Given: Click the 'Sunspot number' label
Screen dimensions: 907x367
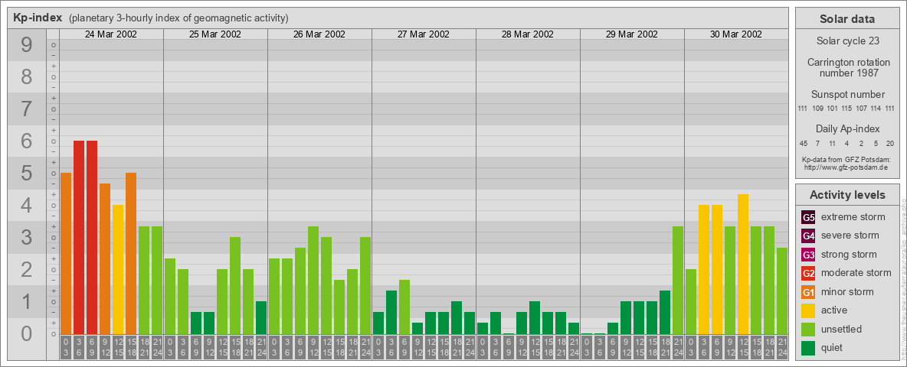Looking at the screenshot, I should coord(847,95).
